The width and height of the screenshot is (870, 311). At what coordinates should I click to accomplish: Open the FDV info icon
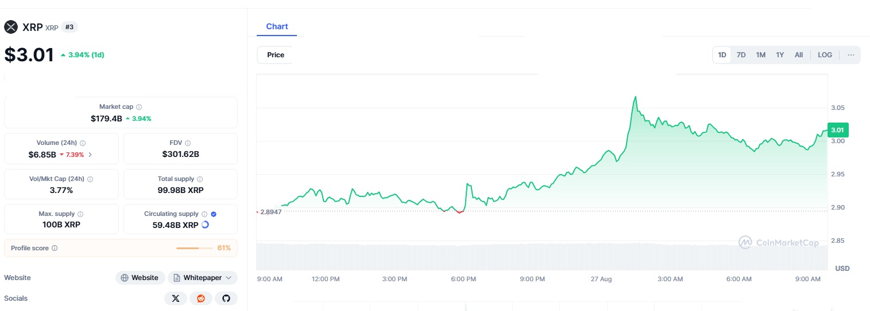(188, 143)
